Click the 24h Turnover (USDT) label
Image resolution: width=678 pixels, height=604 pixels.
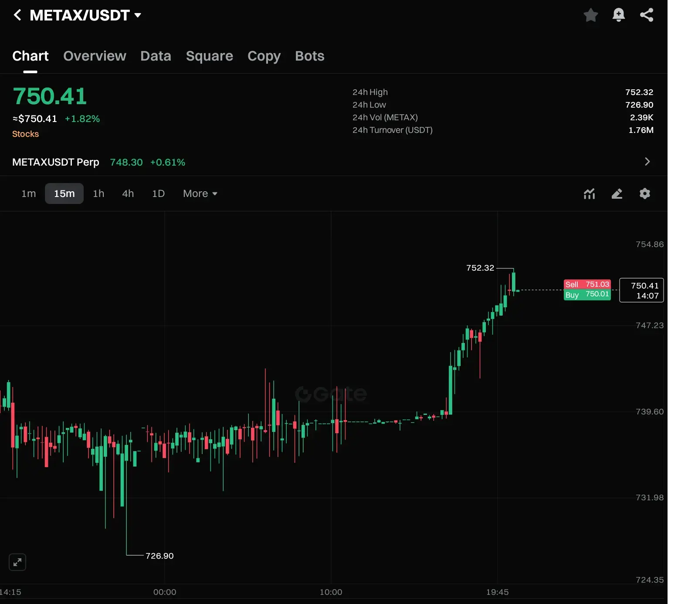coord(393,130)
